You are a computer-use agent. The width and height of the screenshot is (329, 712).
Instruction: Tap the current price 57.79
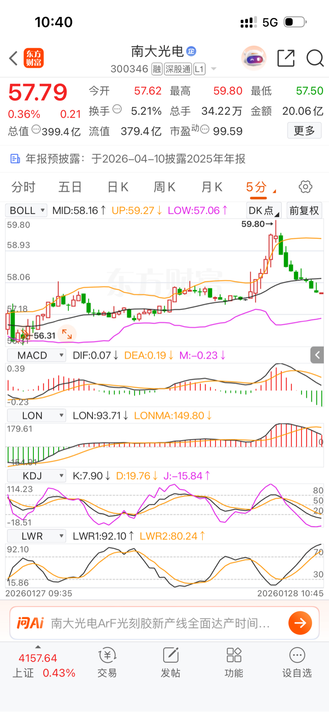pyautogui.click(x=38, y=92)
